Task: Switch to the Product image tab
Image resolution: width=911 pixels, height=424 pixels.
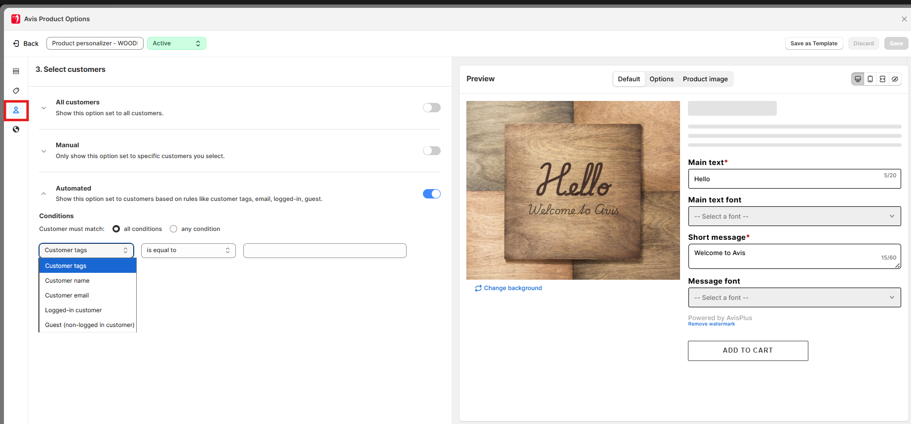Action: click(x=705, y=79)
